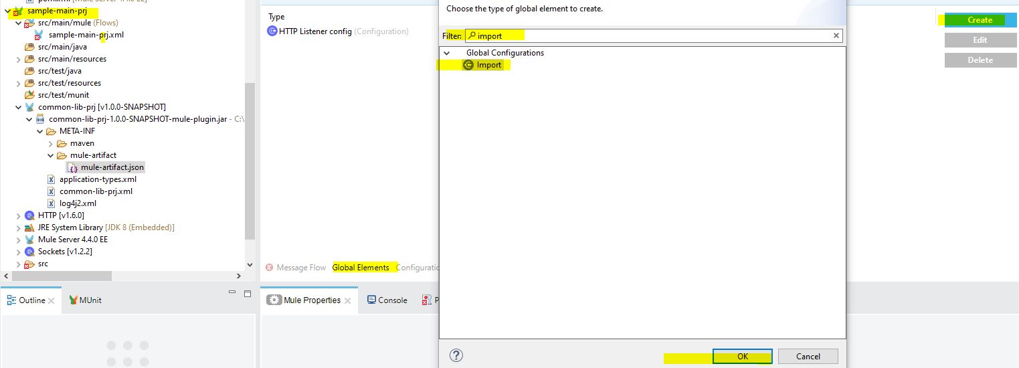The image size is (1019, 368).
Task: Collapse the META-INF folder node
Action: [x=39, y=131]
